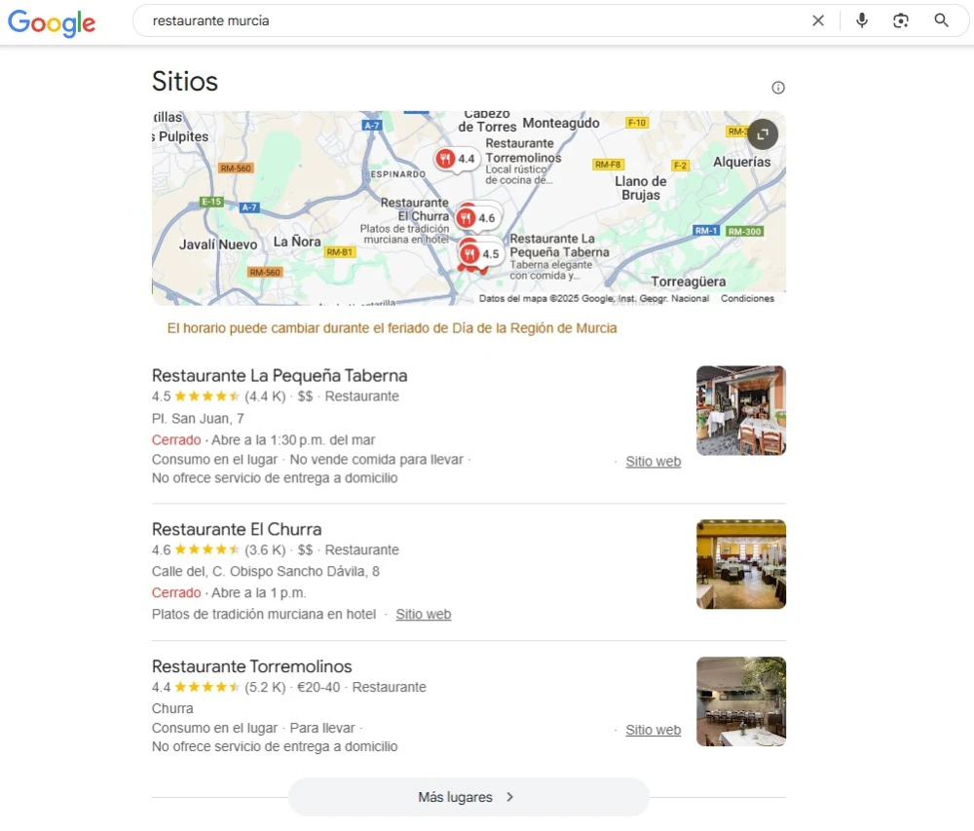
Task: Click the chevron arrow in Más lugares
Action: [510, 797]
